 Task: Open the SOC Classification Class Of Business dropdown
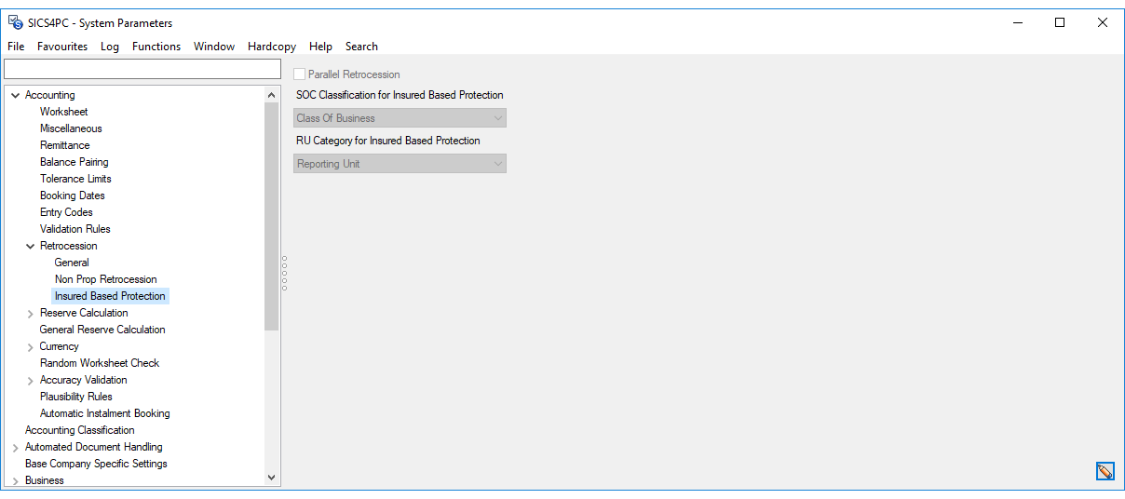400,118
